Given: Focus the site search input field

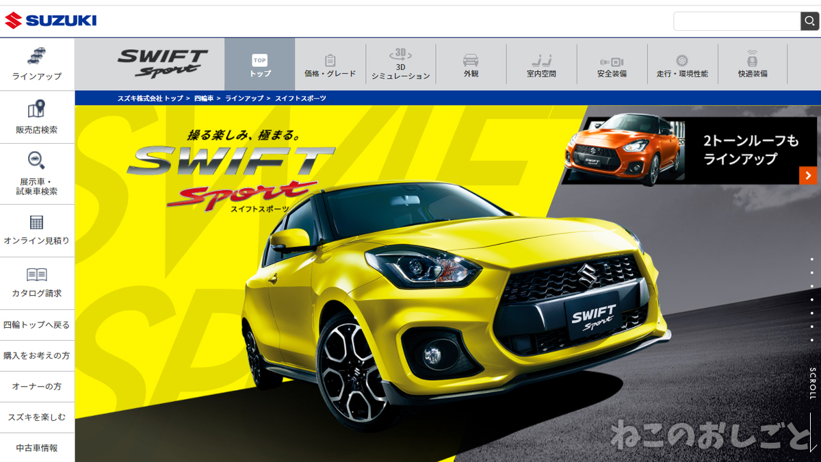Looking at the screenshot, I should click(x=737, y=21).
